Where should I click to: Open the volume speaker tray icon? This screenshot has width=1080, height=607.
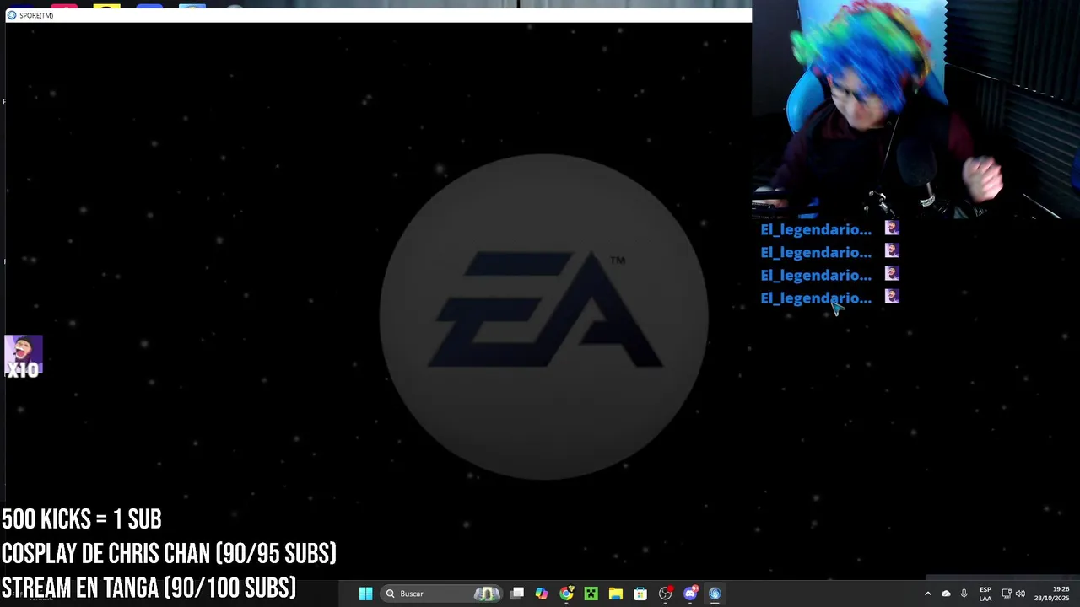[x=1020, y=594]
